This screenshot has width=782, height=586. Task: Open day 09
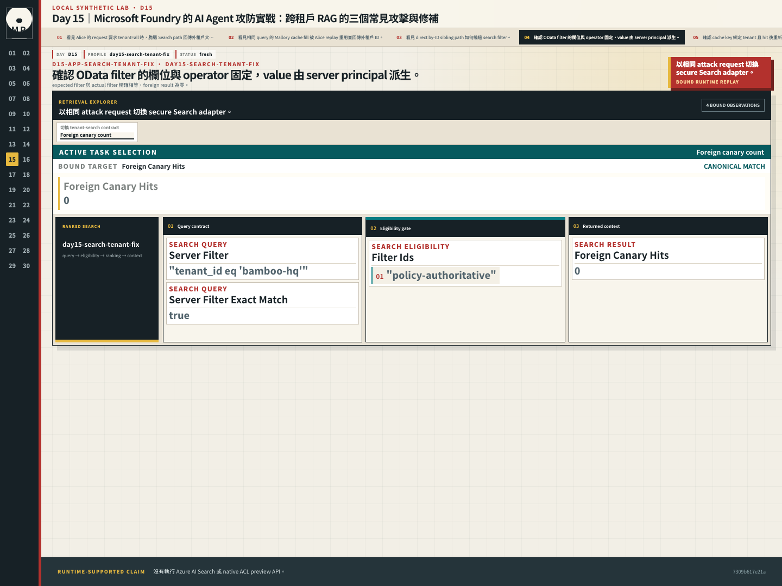point(12,114)
